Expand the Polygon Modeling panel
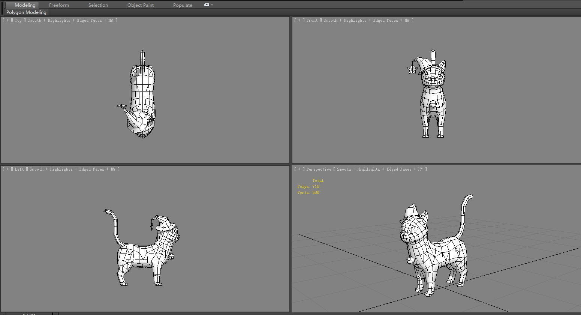 pos(26,12)
